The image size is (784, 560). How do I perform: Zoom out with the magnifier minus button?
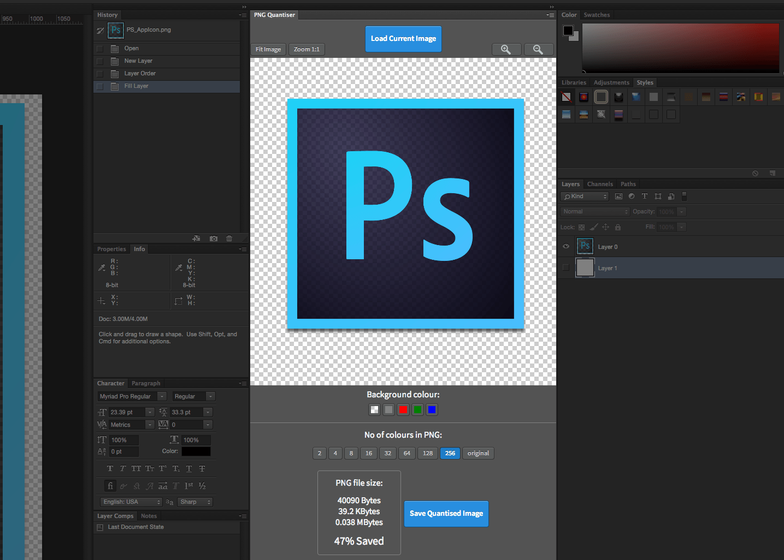point(538,50)
